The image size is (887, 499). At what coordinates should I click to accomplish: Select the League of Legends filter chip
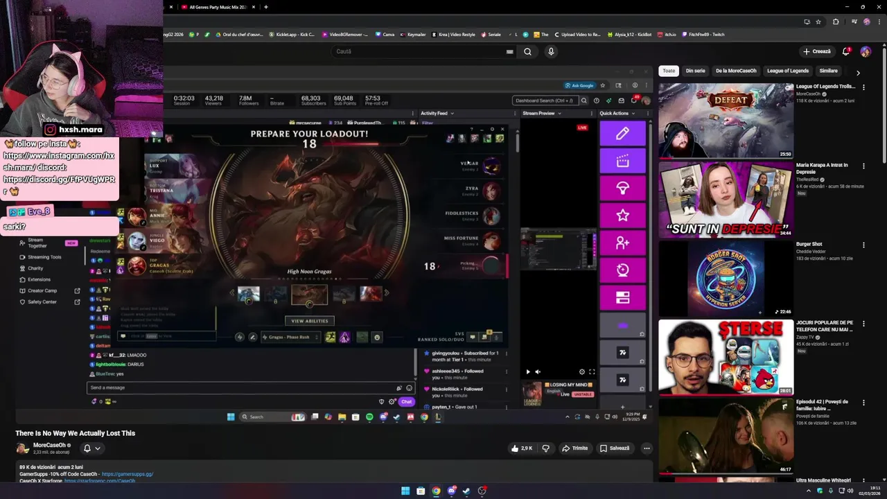(x=788, y=71)
